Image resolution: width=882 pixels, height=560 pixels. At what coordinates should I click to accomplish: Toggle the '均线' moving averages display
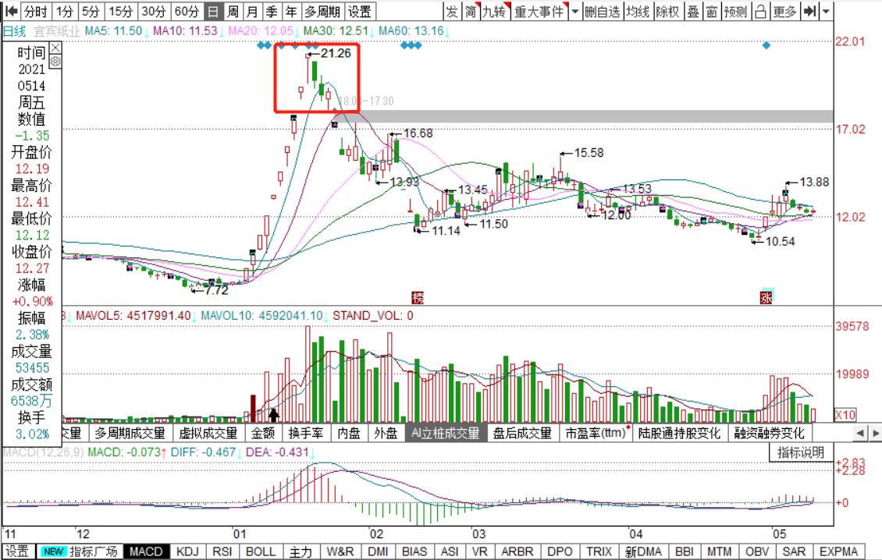tap(638, 11)
